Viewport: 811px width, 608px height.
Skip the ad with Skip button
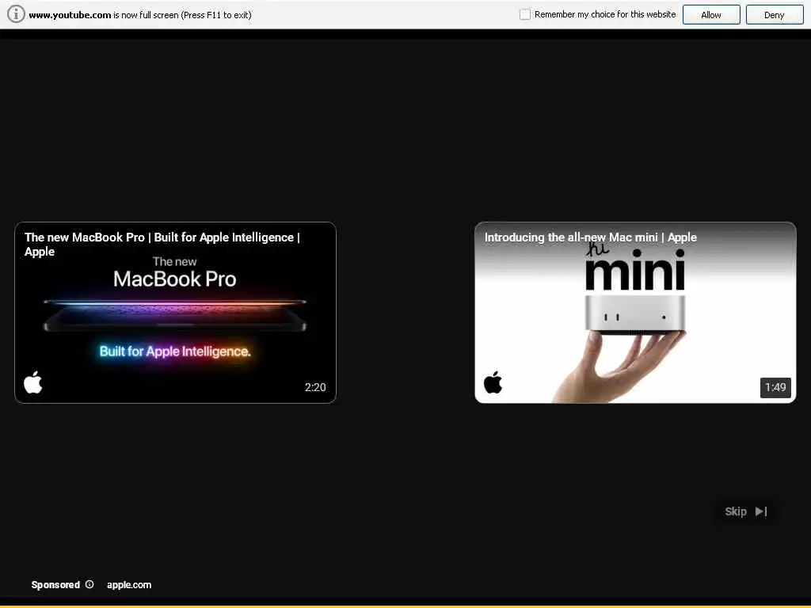coord(745,511)
